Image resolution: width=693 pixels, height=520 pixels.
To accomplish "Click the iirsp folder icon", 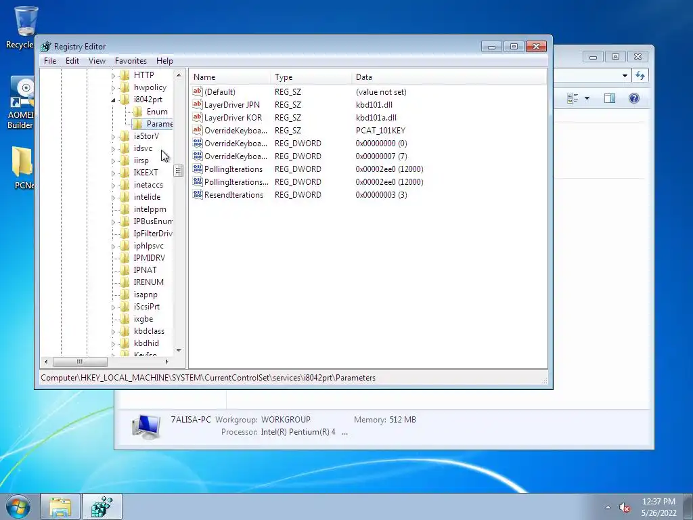I will (x=125, y=160).
